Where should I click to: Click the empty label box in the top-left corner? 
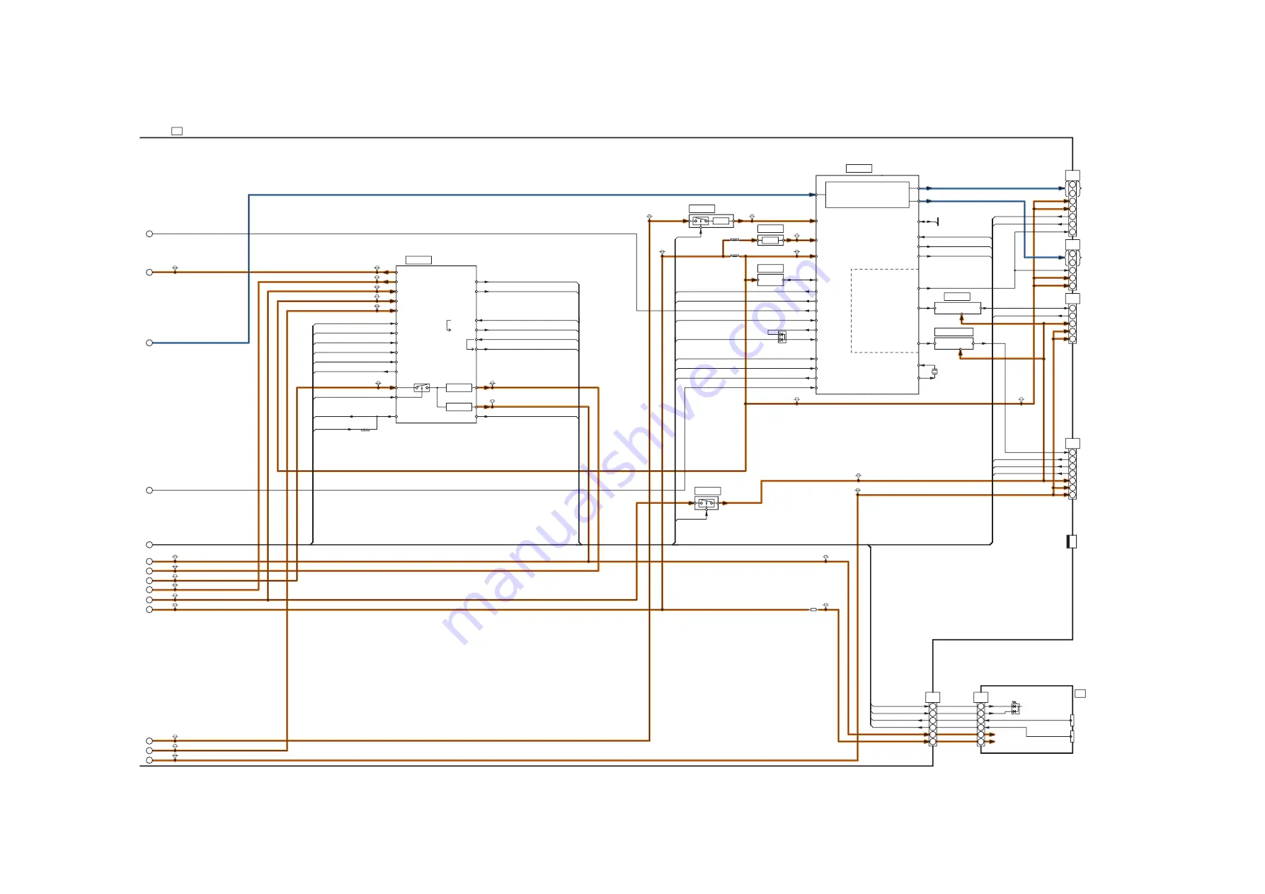click(177, 131)
